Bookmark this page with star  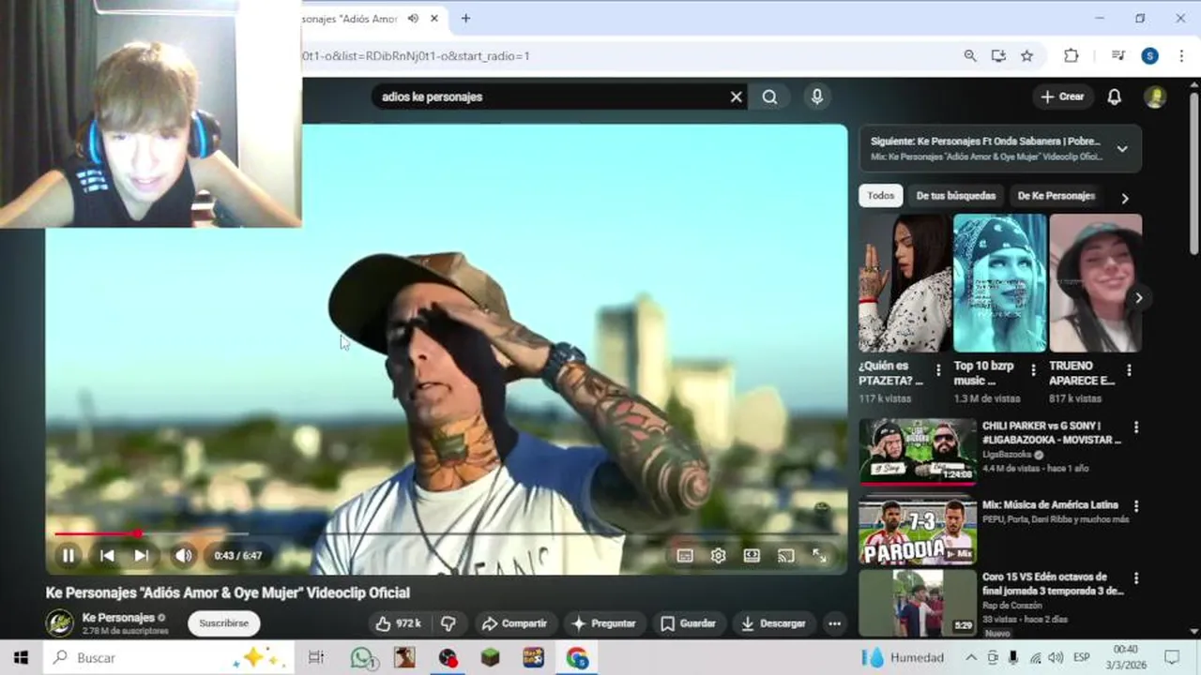pyautogui.click(x=1026, y=56)
